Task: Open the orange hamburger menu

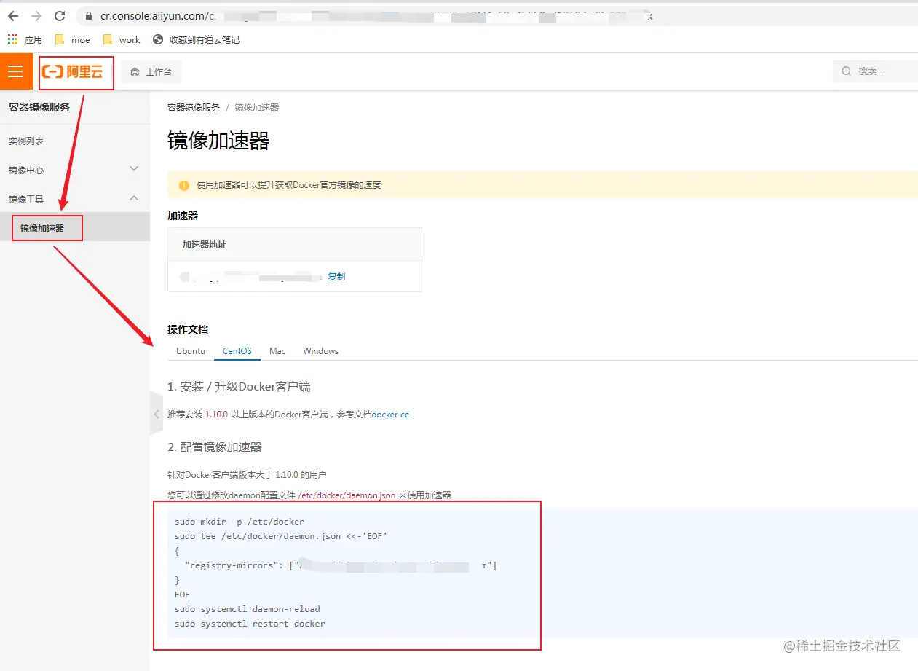Action: tap(16, 71)
